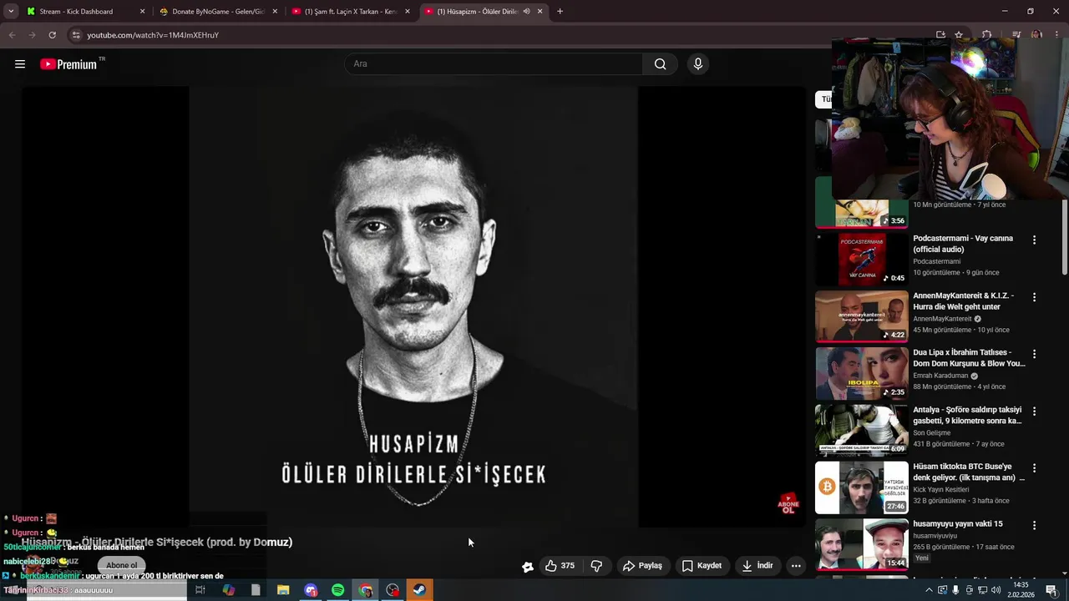Reload the page in browser toolbar

click(x=52, y=35)
